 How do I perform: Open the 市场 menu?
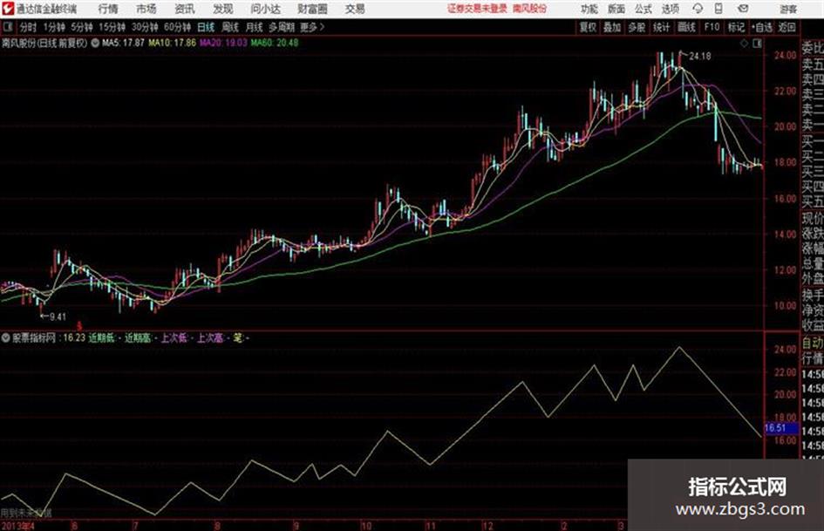[146, 9]
